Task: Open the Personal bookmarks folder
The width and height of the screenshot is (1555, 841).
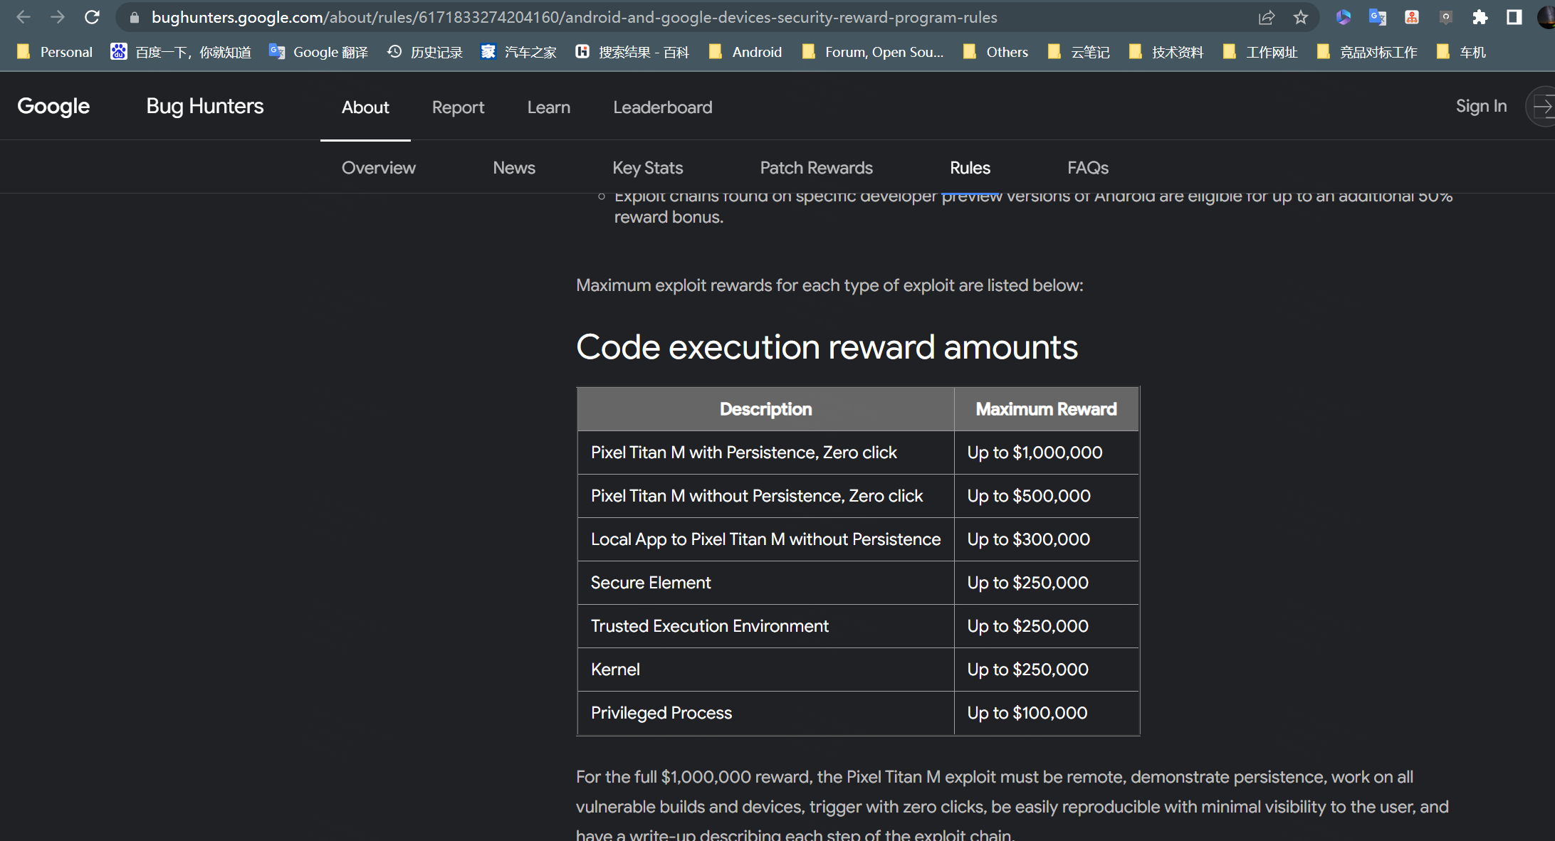Action: coord(55,52)
